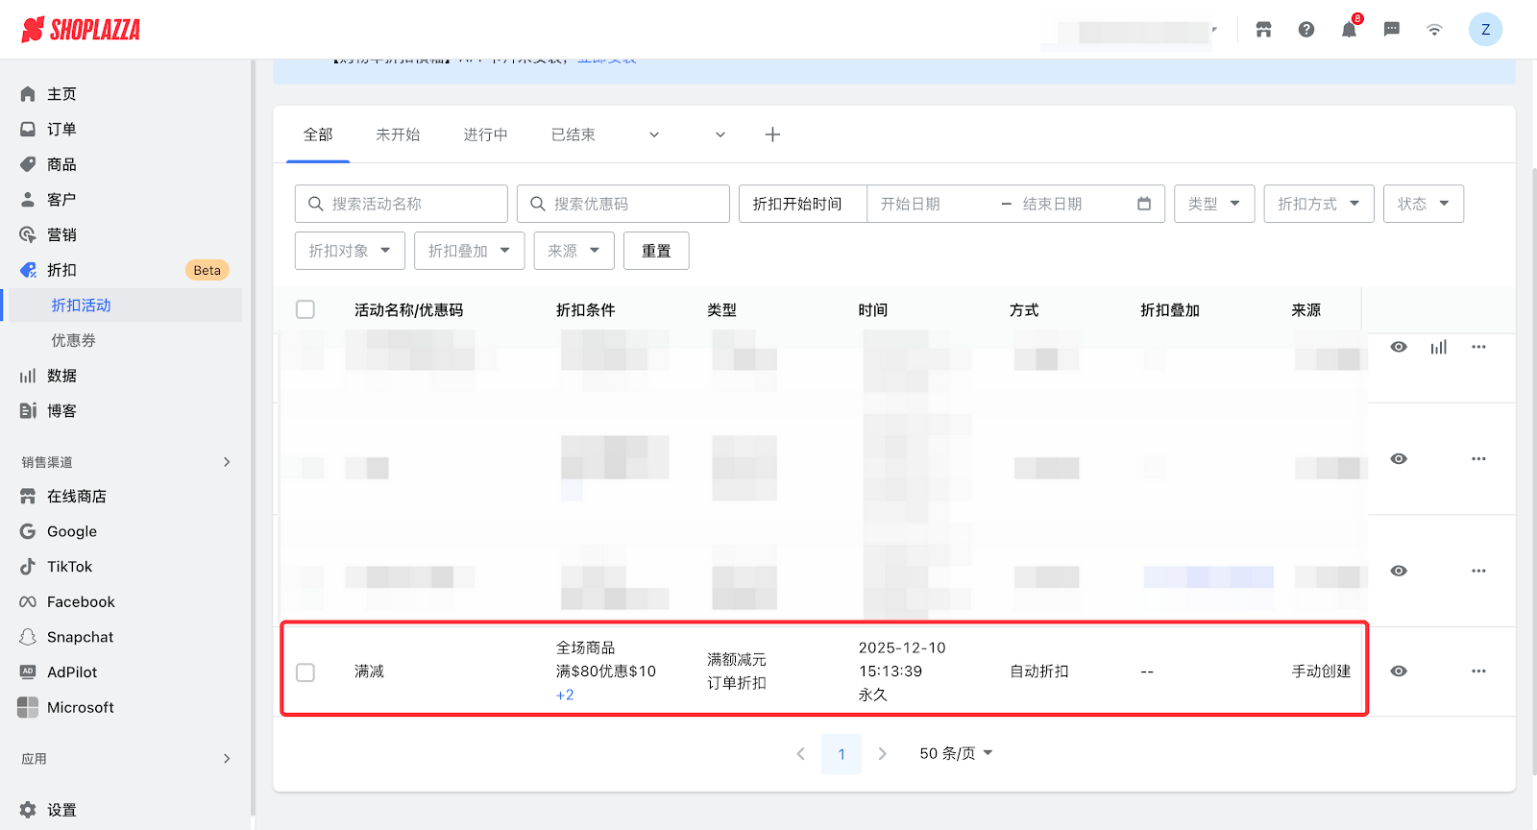The width and height of the screenshot is (1537, 830).
Task: Click the storefront icon in header
Action: 1263,30
